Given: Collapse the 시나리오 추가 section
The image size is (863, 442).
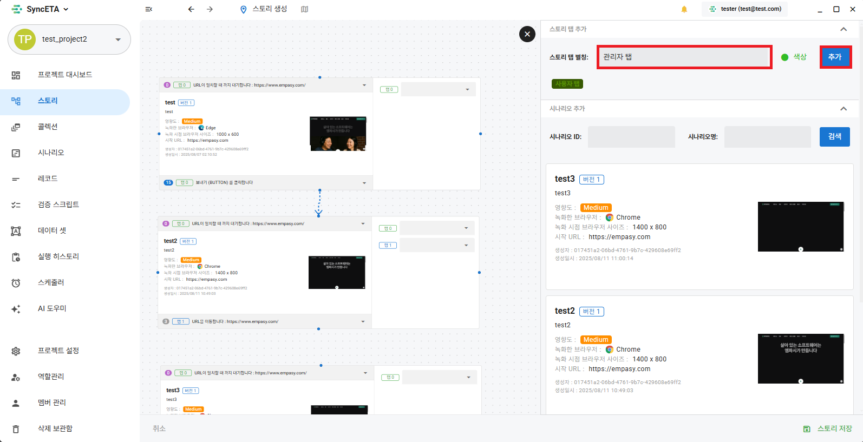Looking at the screenshot, I should pyautogui.click(x=843, y=109).
